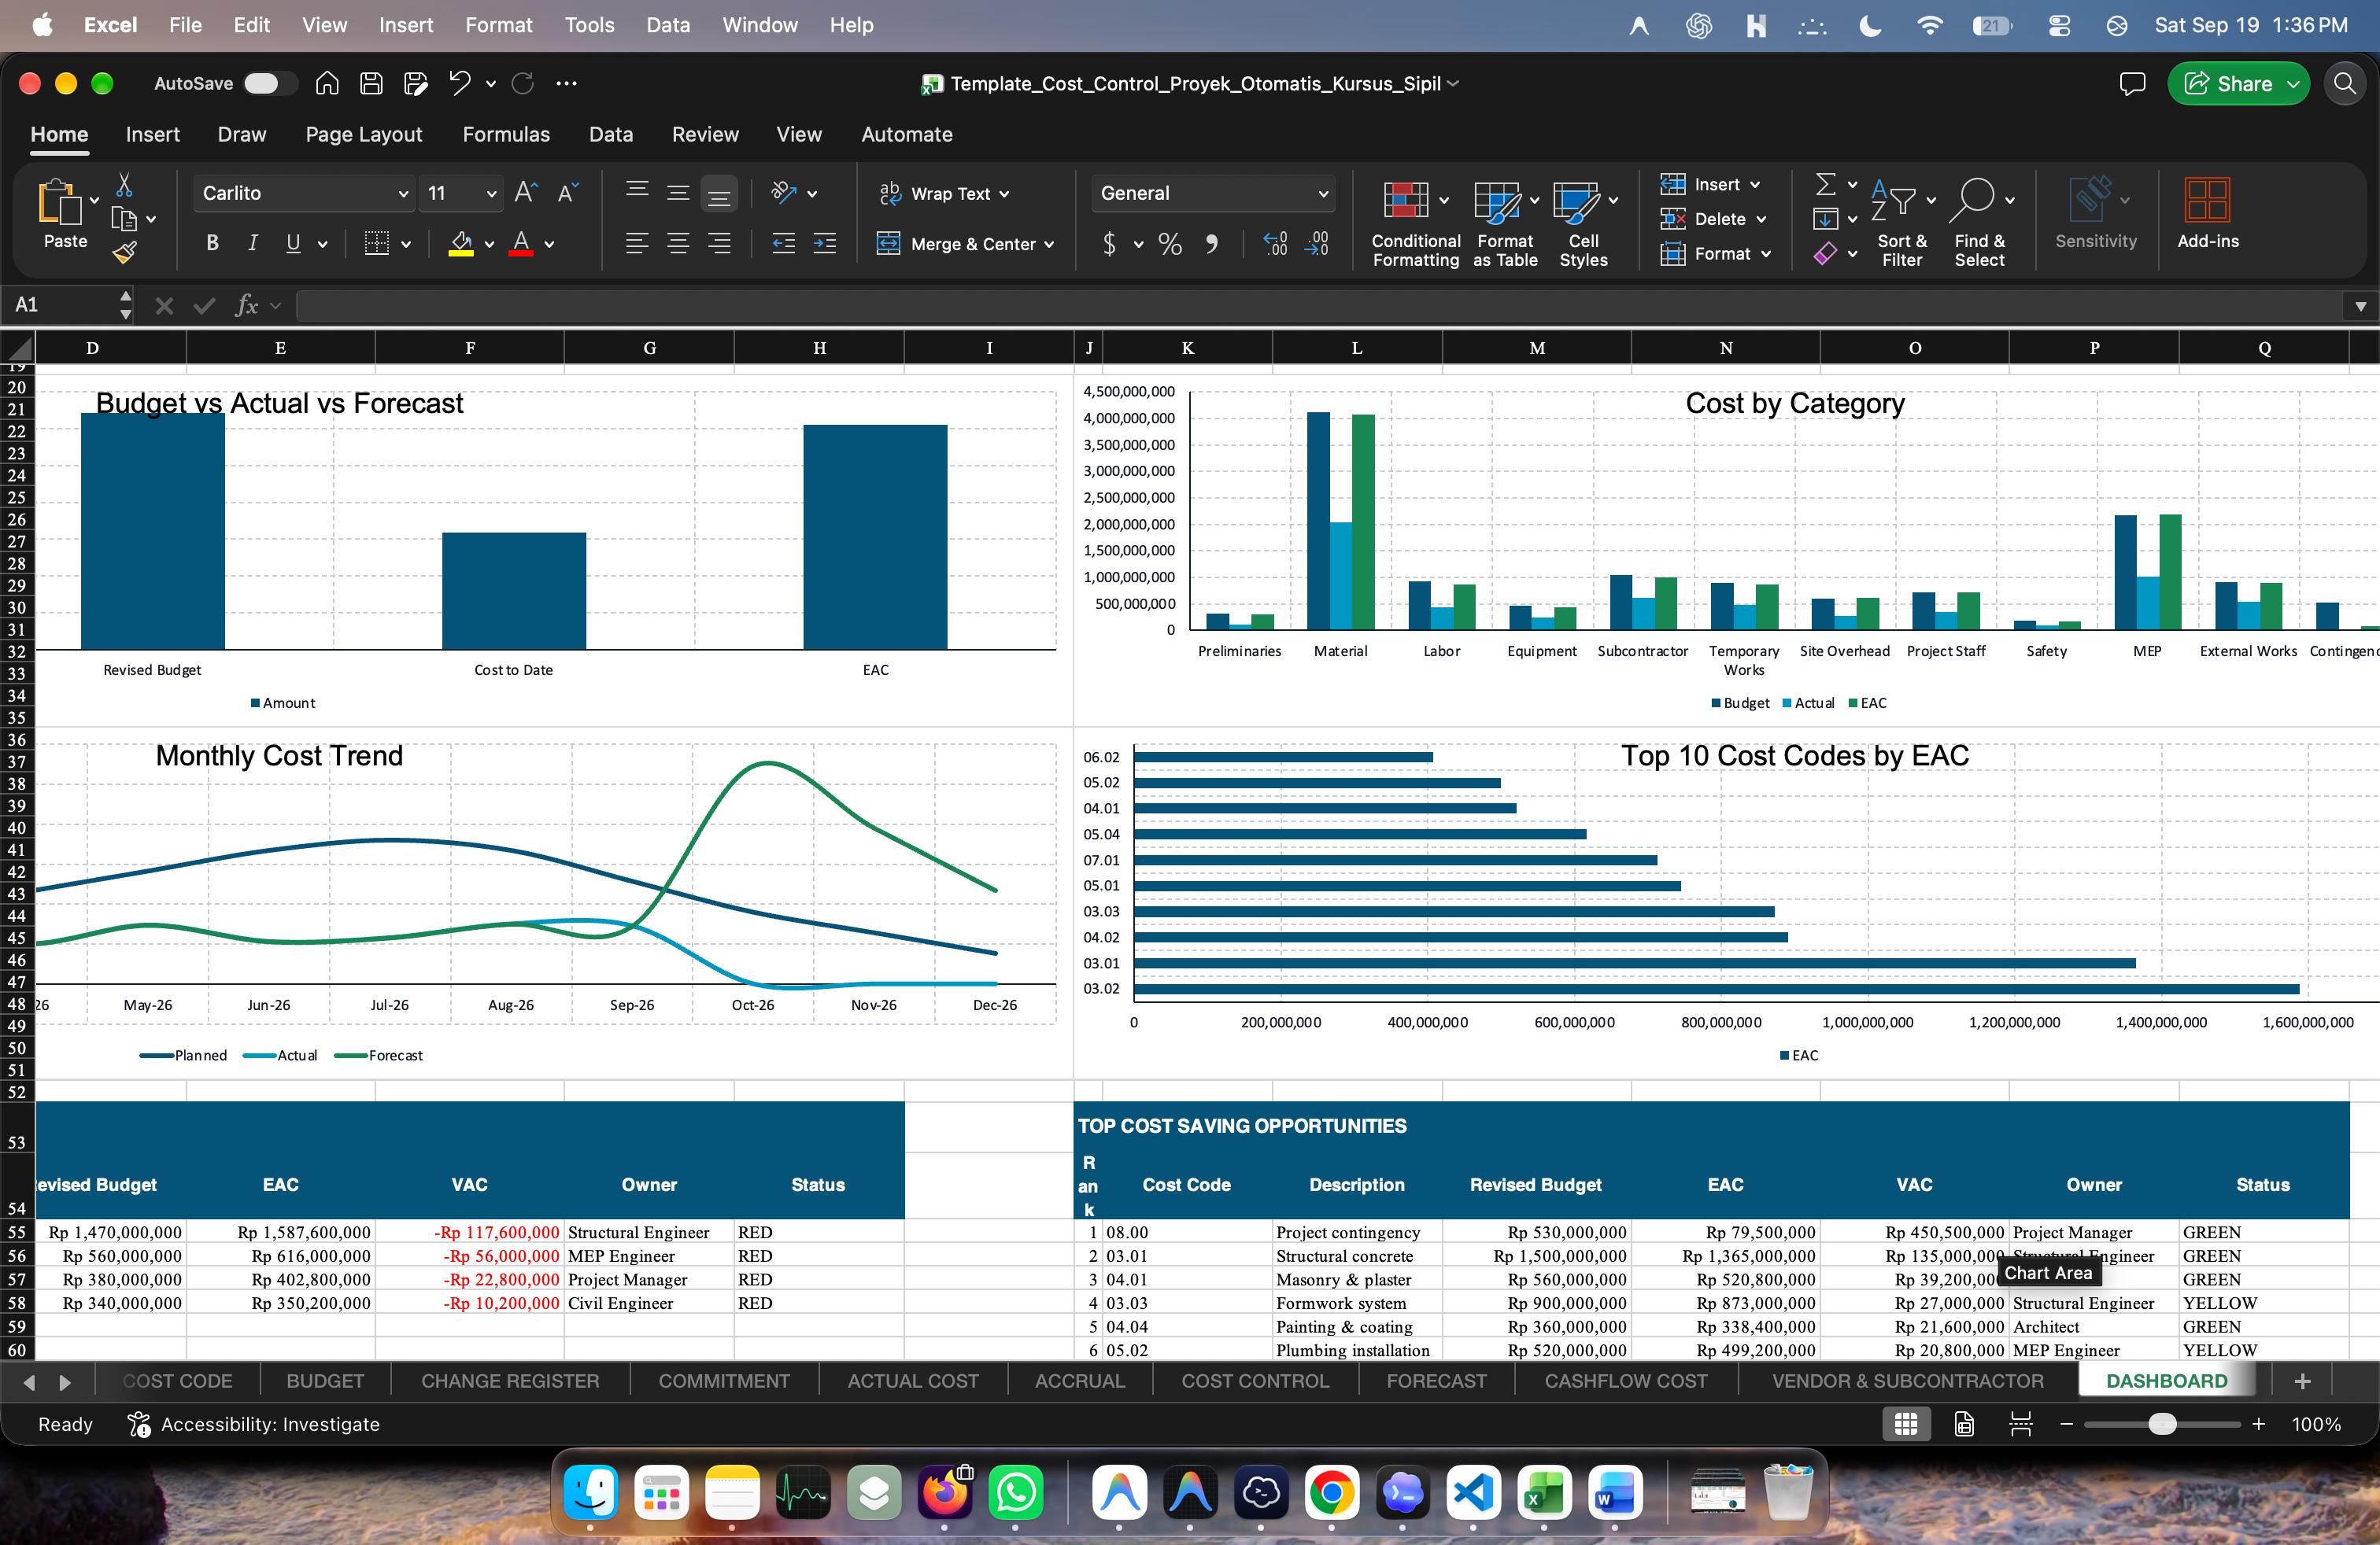Increase font size with the large A icon
The height and width of the screenshot is (1545, 2380).
coord(526,193)
